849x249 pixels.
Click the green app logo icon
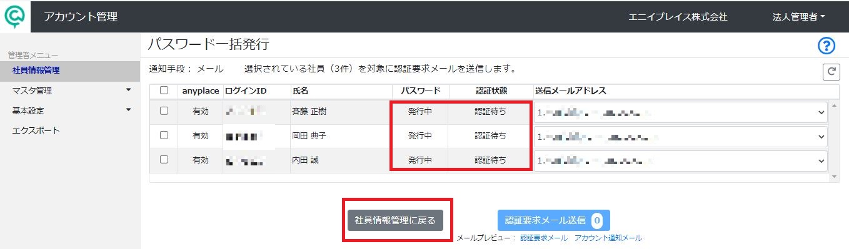15,16
